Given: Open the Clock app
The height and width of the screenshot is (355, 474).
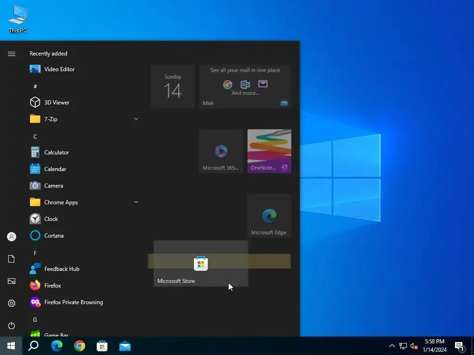Looking at the screenshot, I should click(x=84, y=219).
